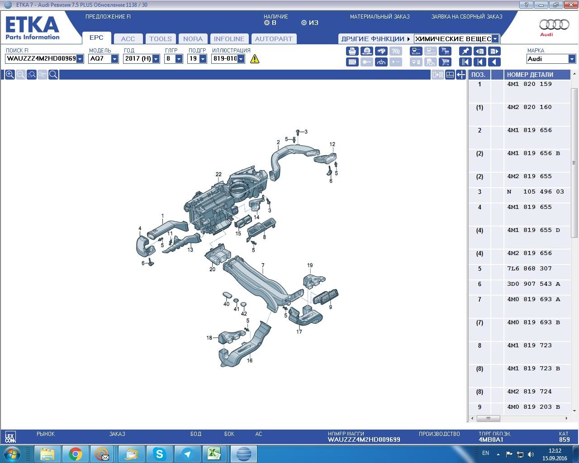Select part row 4M1 820 159
Viewport: 579px width, 463px height.
(x=519, y=91)
